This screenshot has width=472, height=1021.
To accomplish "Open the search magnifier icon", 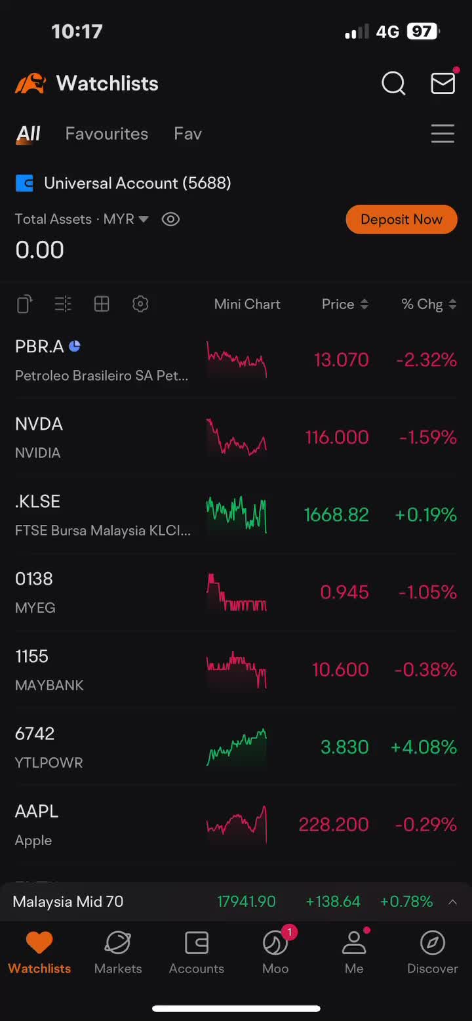I will point(393,83).
